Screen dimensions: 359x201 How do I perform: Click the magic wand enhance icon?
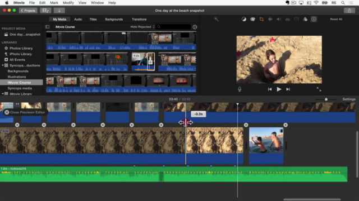(216, 19)
